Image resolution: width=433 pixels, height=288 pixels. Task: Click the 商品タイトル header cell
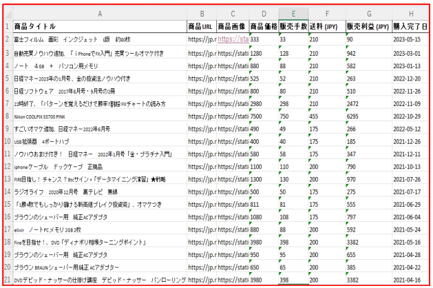(100, 27)
